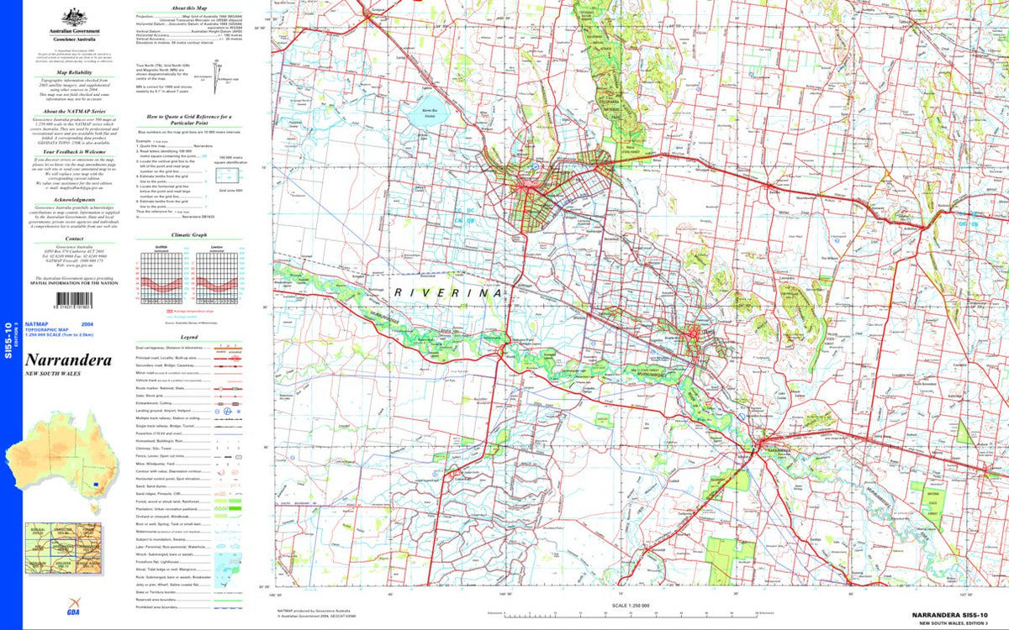Click the 'Projection' line in About this Map
Viewport: 1009px width, 630px height.
[x=189, y=15]
